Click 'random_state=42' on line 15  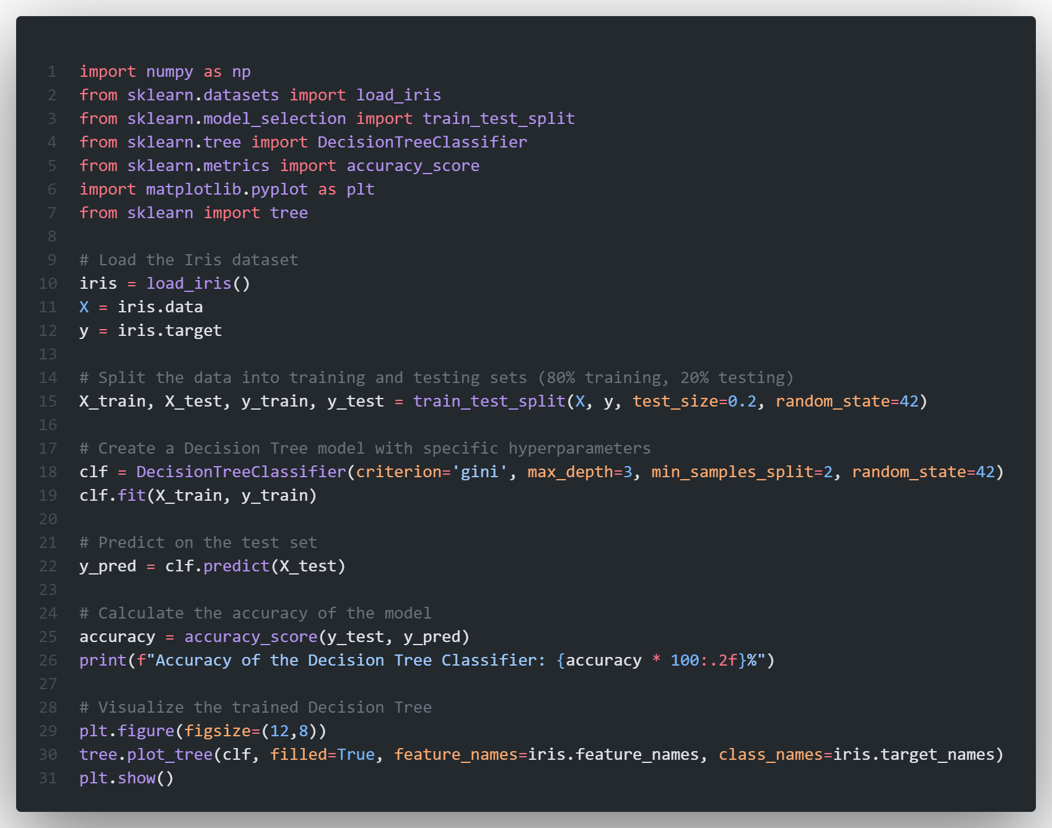847,402
